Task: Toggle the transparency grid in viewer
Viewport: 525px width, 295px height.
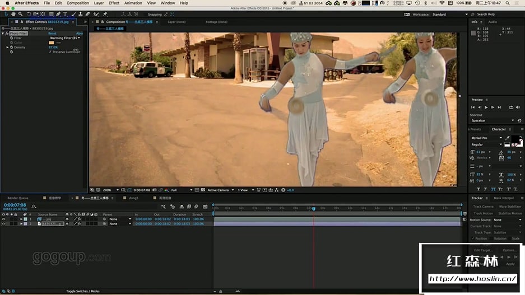Action: (203, 190)
